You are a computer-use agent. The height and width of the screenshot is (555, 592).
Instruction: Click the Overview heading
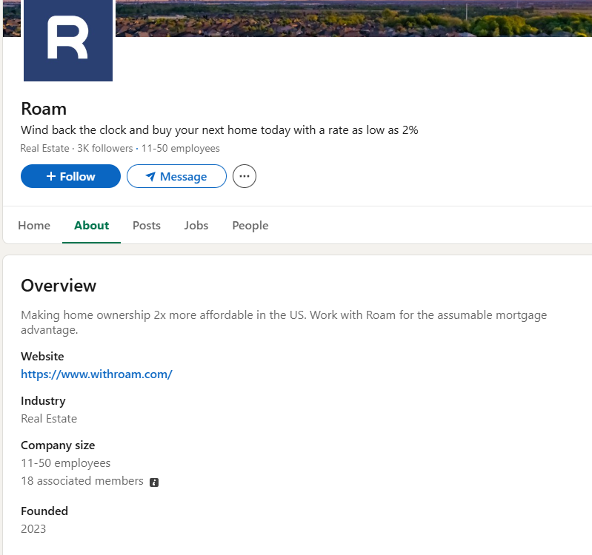point(59,286)
